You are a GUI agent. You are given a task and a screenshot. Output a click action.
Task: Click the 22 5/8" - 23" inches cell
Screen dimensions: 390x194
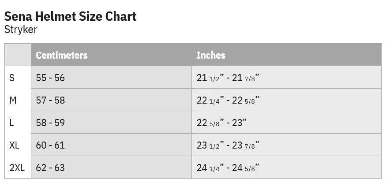tap(221, 123)
